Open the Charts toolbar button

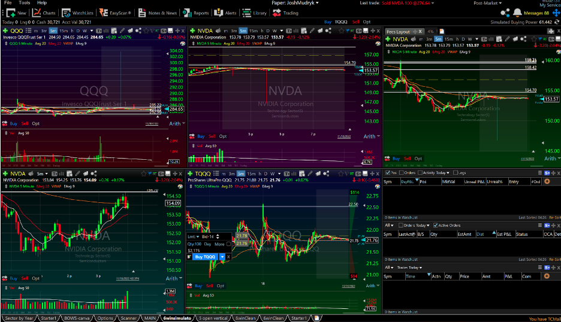44,13
